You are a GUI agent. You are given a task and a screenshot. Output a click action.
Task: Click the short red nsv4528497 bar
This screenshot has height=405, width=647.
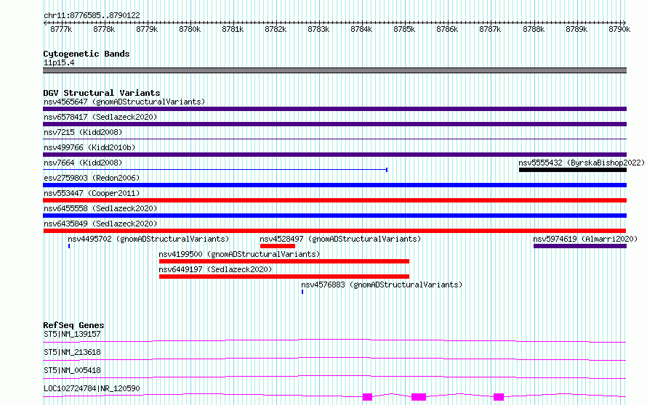(x=278, y=246)
